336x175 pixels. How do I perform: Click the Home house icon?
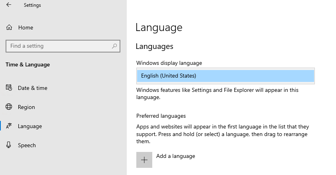pyautogui.click(x=9, y=27)
